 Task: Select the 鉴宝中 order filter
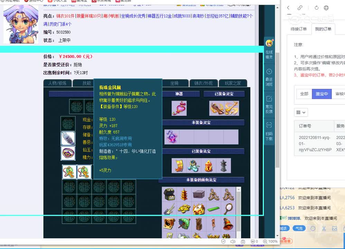pyautogui.click(x=322, y=94)
